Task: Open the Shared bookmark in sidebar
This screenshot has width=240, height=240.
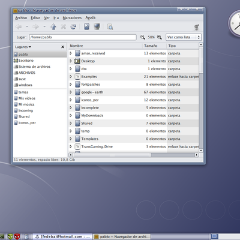Action: (40, 116)
